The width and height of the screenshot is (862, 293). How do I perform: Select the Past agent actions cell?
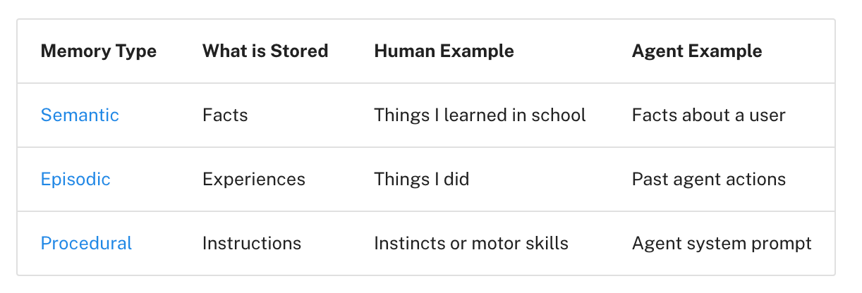(x=709, y=179)
